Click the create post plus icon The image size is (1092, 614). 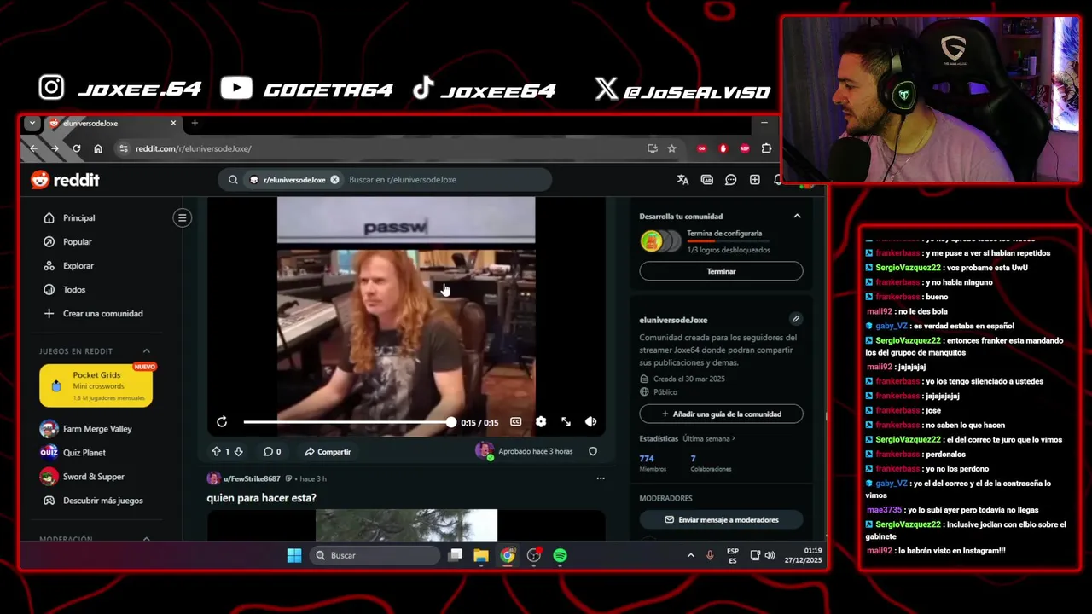[x=755, y=180]
